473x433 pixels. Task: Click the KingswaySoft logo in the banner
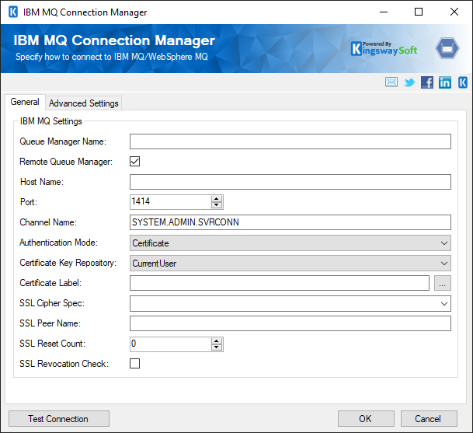click(x=384, y=49)
